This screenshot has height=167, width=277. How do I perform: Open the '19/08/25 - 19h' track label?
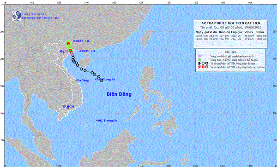[x=81, y=41]
